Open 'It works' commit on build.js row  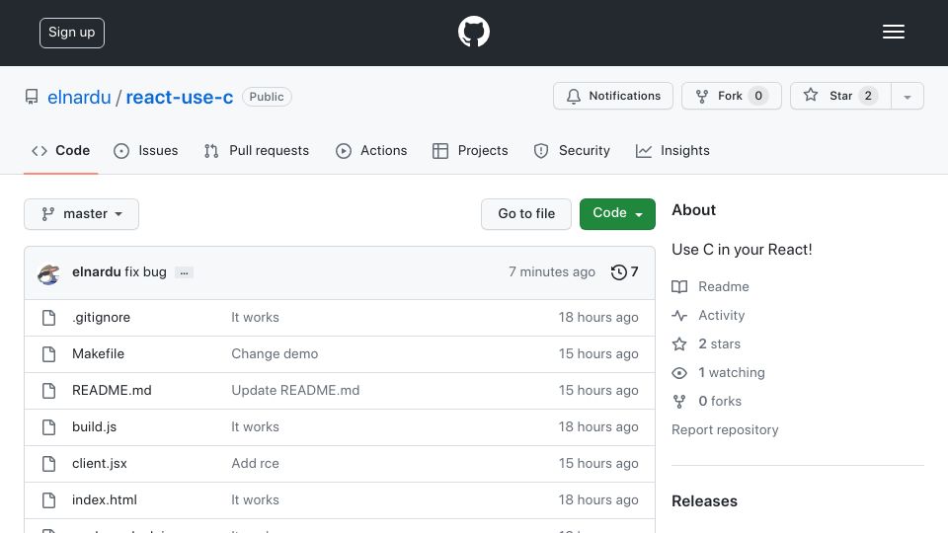(x=255, y=426)
